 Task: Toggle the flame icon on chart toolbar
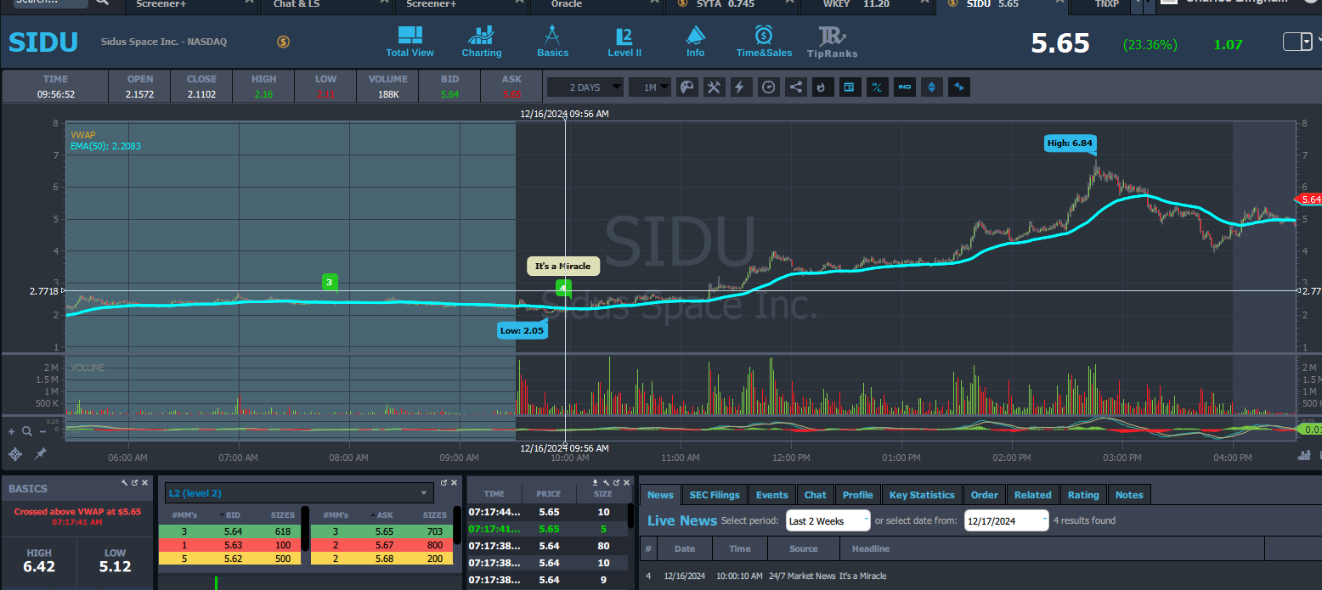(823, 87)
